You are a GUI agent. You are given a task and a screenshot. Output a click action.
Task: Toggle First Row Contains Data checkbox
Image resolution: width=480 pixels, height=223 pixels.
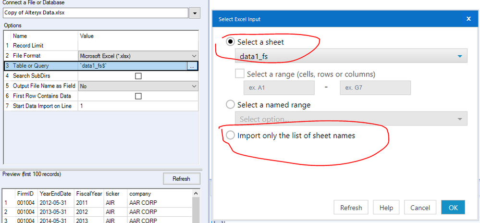138,96
